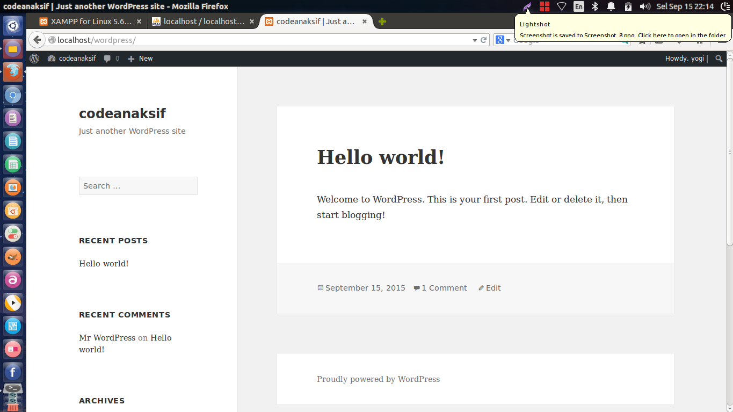
Task: Open the Bluetooth menu in system tray
Action: pos(595,6)
